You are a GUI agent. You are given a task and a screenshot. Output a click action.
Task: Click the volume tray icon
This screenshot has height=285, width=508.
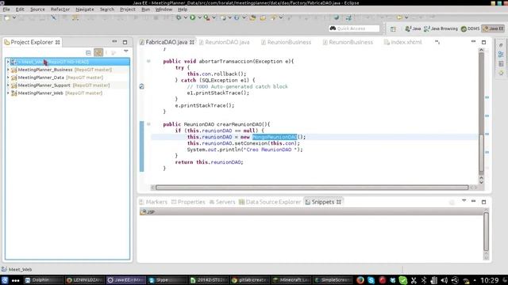pos(444,280)
